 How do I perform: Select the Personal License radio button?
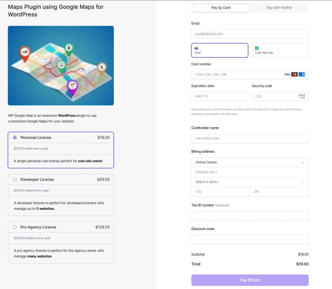pyautogui.click(x=15, y=138)
